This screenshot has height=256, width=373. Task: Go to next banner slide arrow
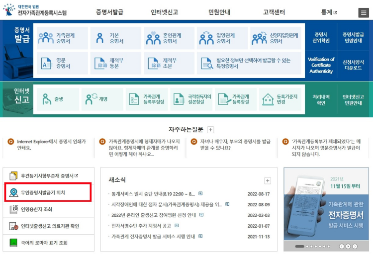click(x=355, y=246)
